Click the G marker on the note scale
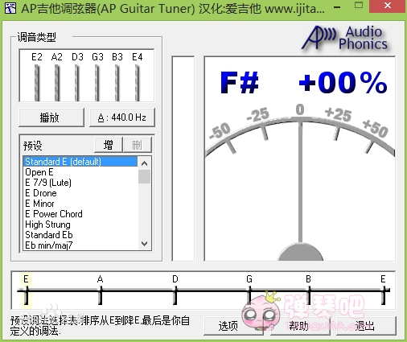 click(x=249, y=290)
